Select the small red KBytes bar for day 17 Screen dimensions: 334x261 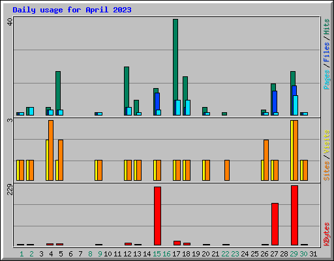[177, 243]
